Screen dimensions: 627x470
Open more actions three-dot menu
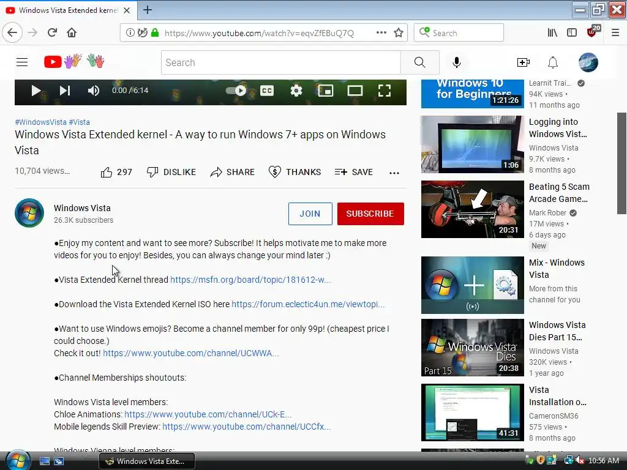click(x=394, y=173)
